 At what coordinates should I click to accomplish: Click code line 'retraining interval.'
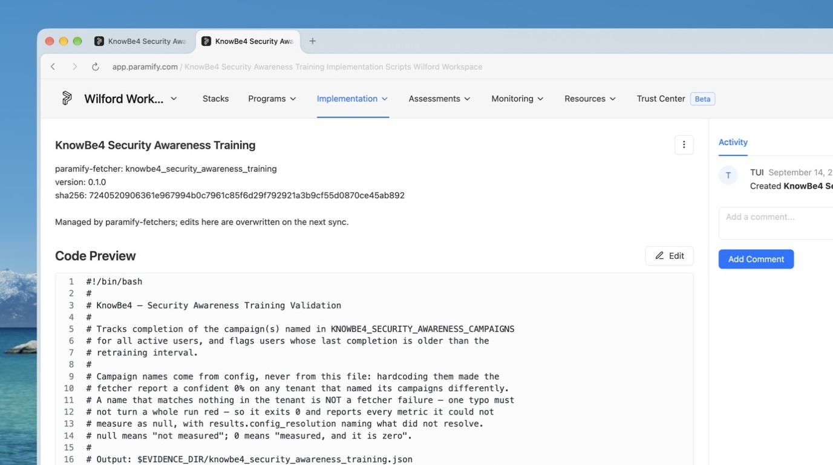click(x=142, y=353)
